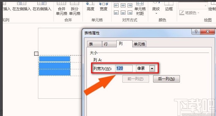Click the Previous Column (前一列) button
This screenshot has height=116, width=216.
pos(136,79)
